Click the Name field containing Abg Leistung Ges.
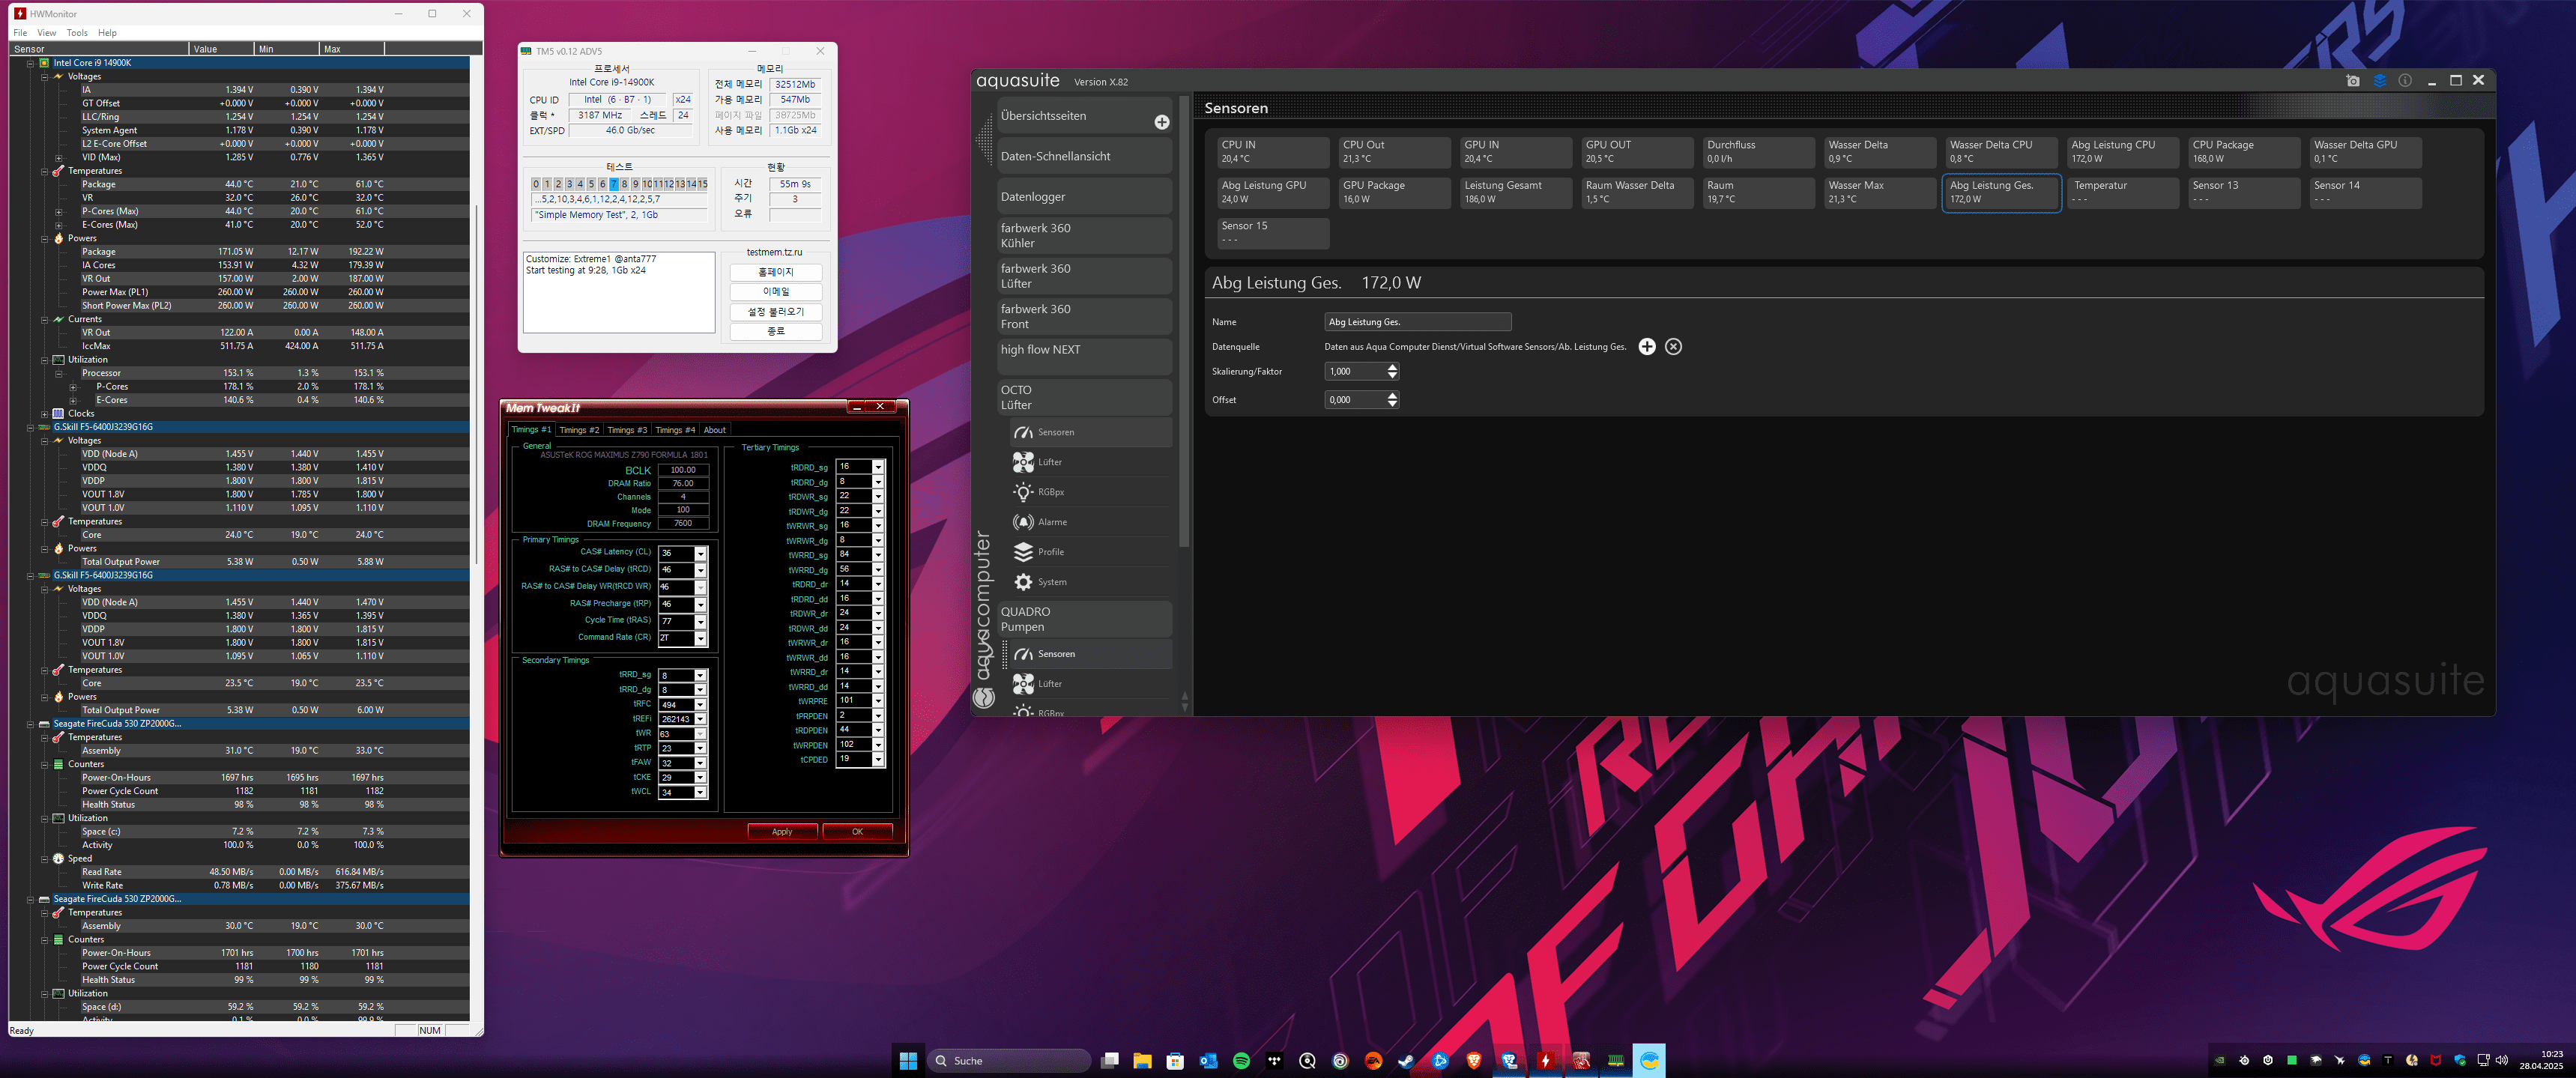 pos(1417,322)
